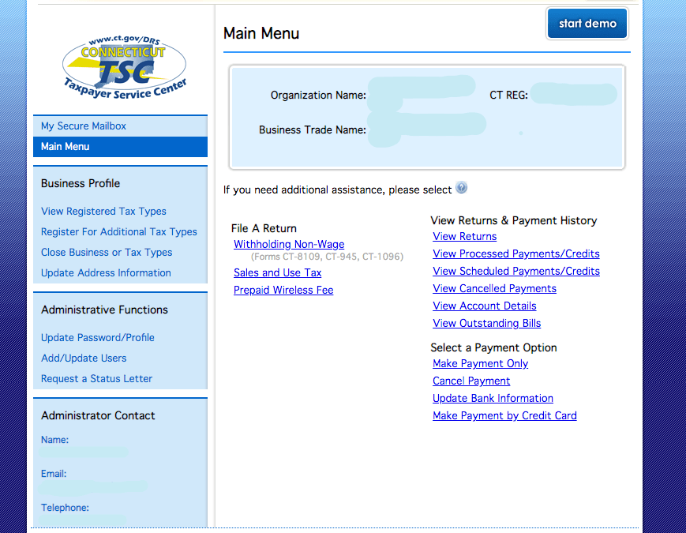This screenshot has width=686, height=533.
Task: Select Prepaid Wireless Fee link
Action: coord(283,291)
